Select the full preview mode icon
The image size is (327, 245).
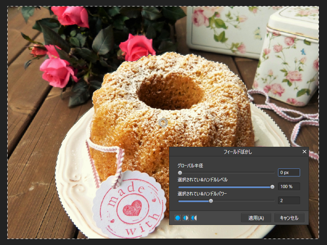coord(178,218)
